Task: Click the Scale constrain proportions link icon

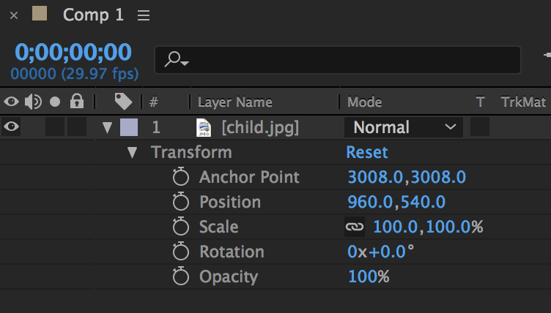Action: pos(354,227)
